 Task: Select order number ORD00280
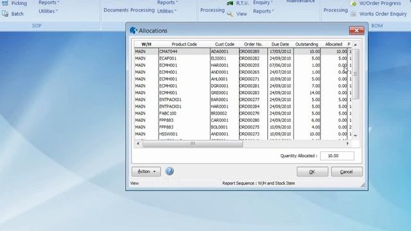[253, 120]
